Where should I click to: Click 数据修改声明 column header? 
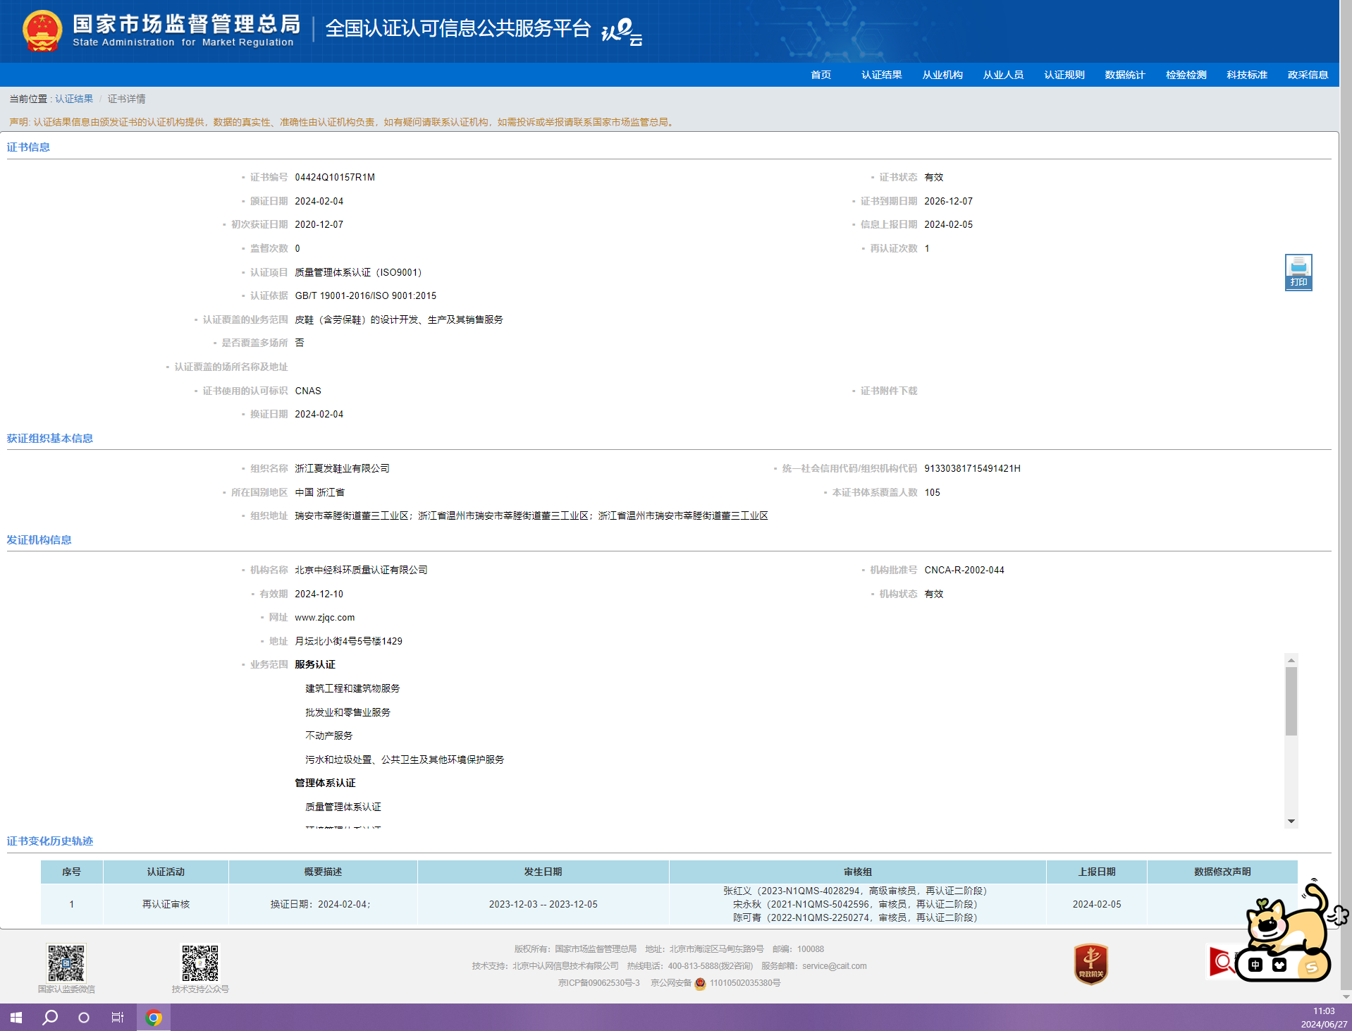1222,872
